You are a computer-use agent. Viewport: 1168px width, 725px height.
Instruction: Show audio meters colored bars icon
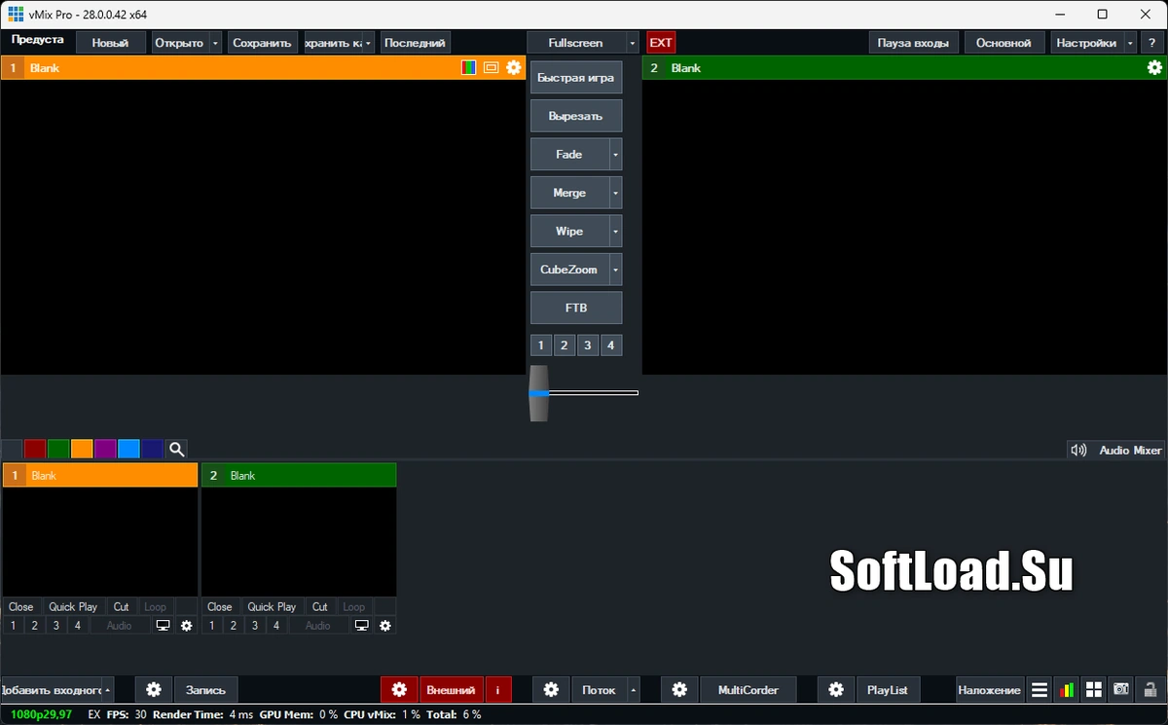coord(1067,690)
